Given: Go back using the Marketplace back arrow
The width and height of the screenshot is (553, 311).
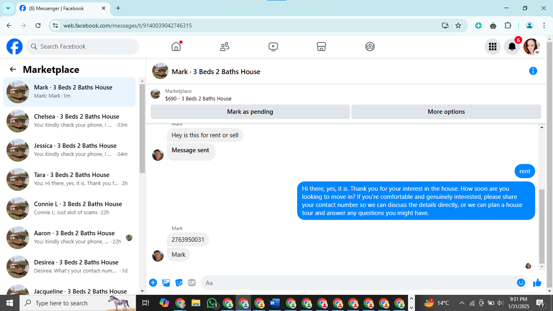Looking at the screenshot, I should coord(13,69).
